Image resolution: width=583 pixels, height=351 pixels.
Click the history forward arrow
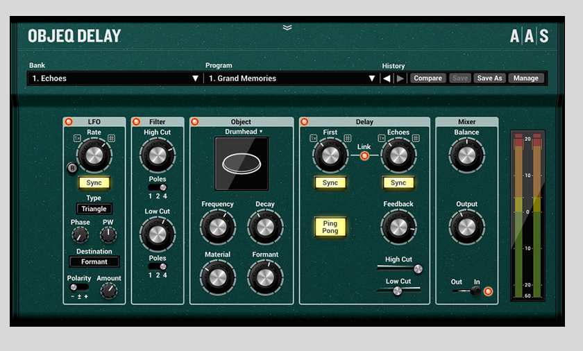(x=400, y=78)
